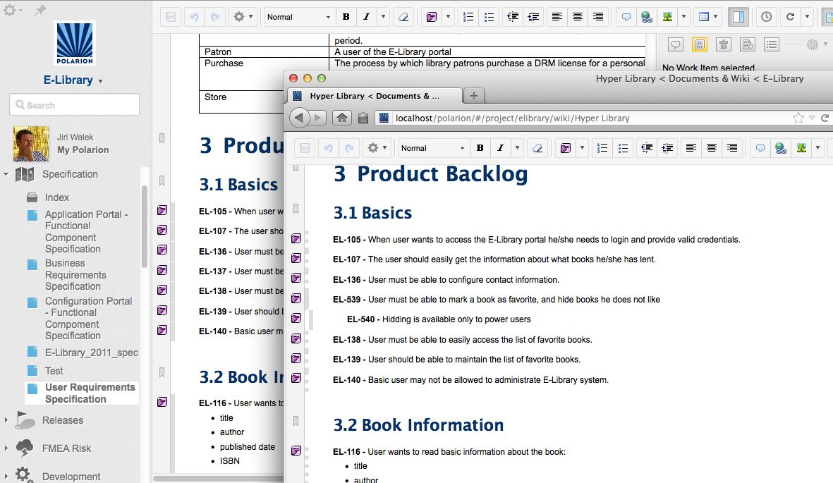Click the browser address bar URL
The width and height of the screenshot is (833, 483).
tap(513, 118)
